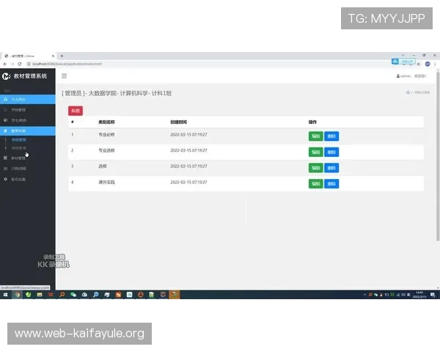440x352 pixels.
Task: Click the browser back arrow
Action: [x=5, y=64]
